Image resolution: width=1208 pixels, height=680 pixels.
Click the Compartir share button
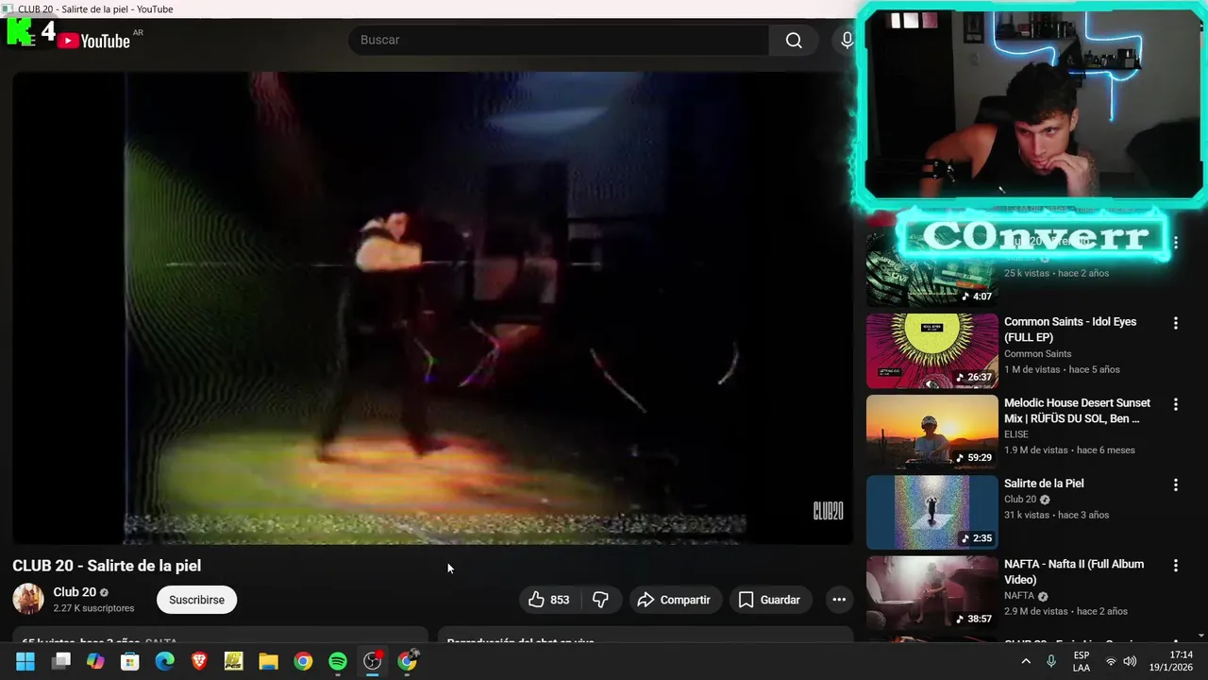tap(674, 600)
